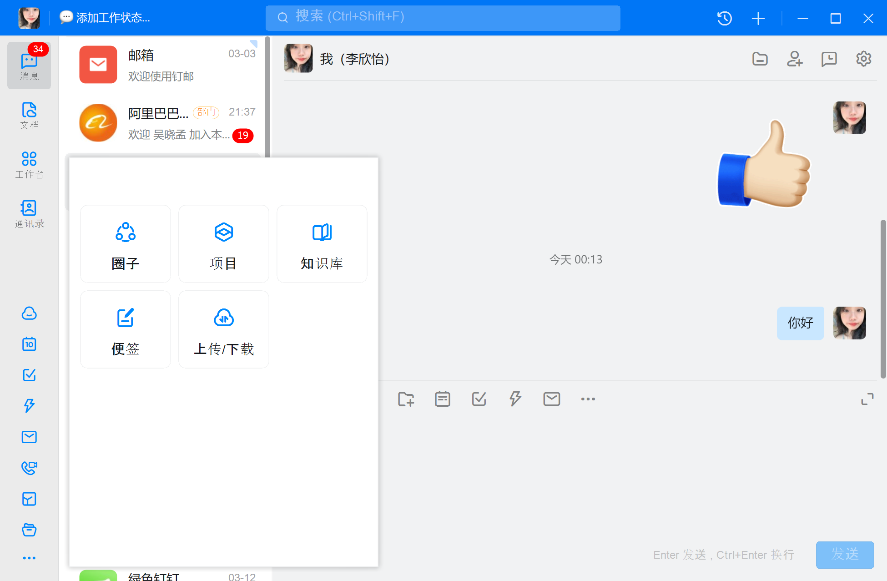Open the Docs (文档) section

coord(29,117)
